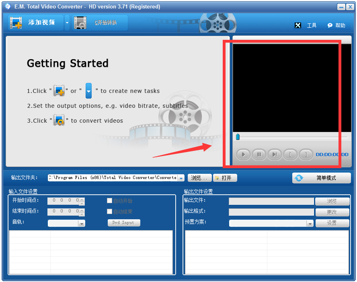Enable the 自动结束 (Auto End) checkbox
357x282 pixels.
pos(109,211)
